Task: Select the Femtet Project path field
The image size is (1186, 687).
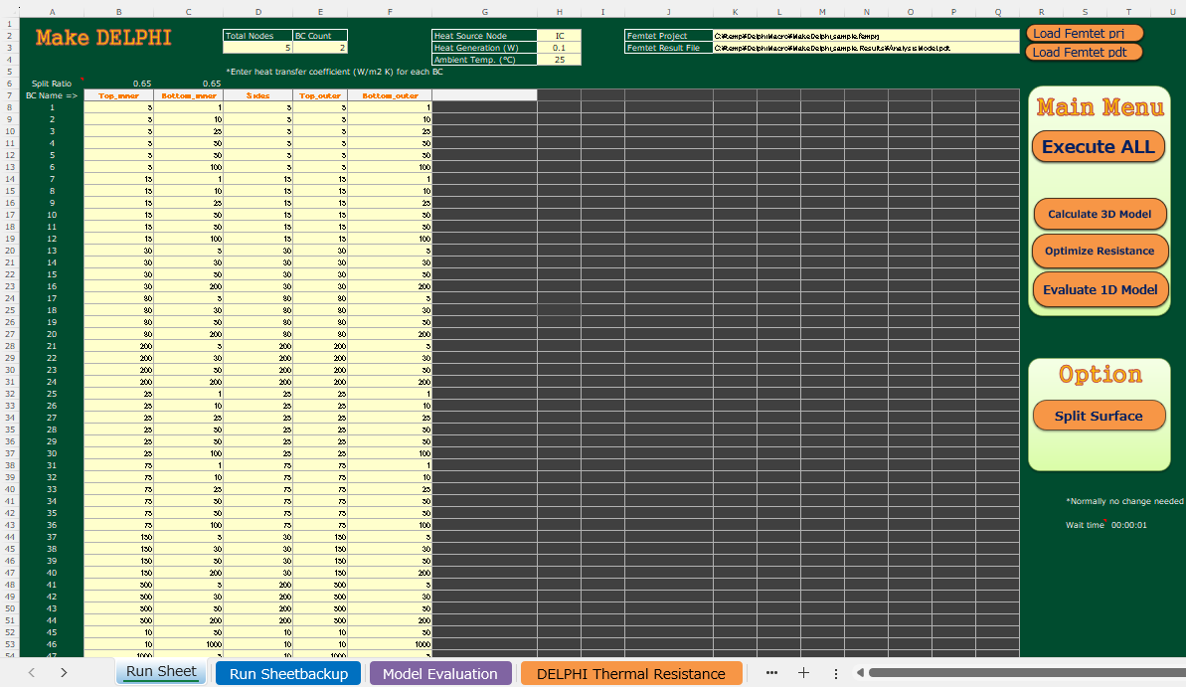Action: coord(865,36)
